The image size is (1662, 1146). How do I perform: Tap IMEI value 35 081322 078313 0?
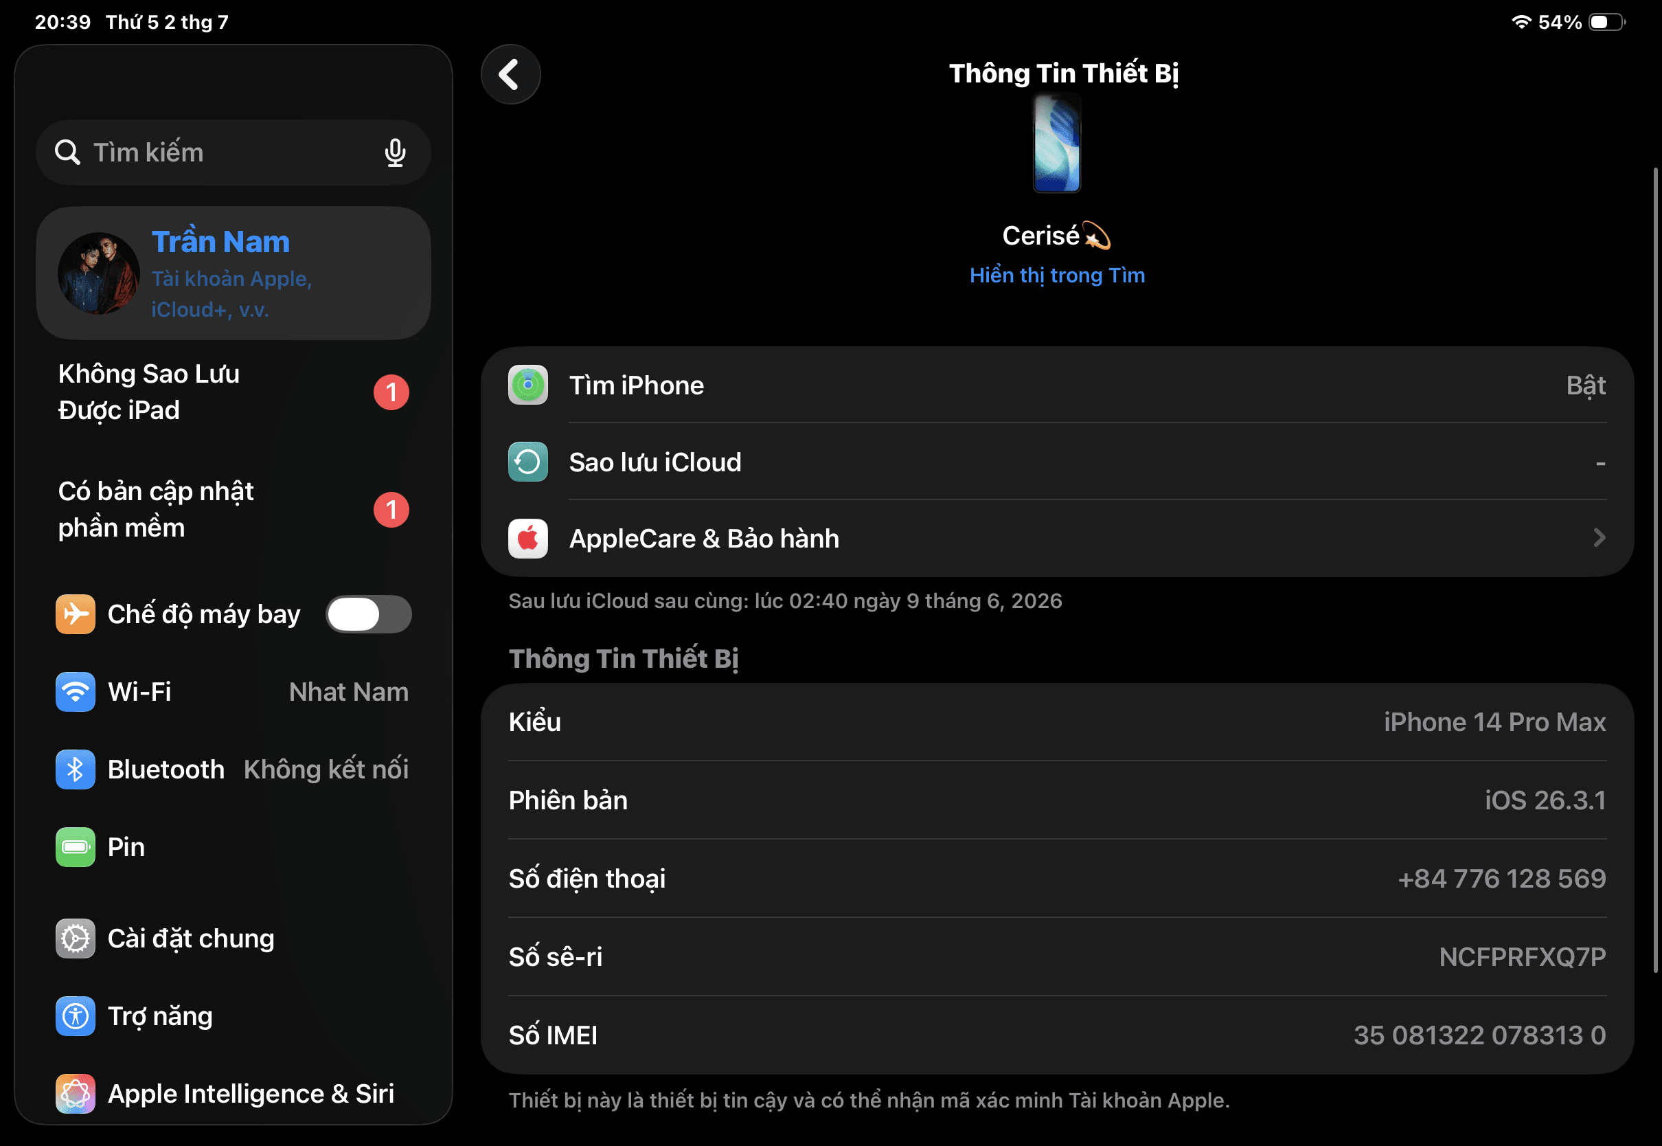coord(1479,1035)
